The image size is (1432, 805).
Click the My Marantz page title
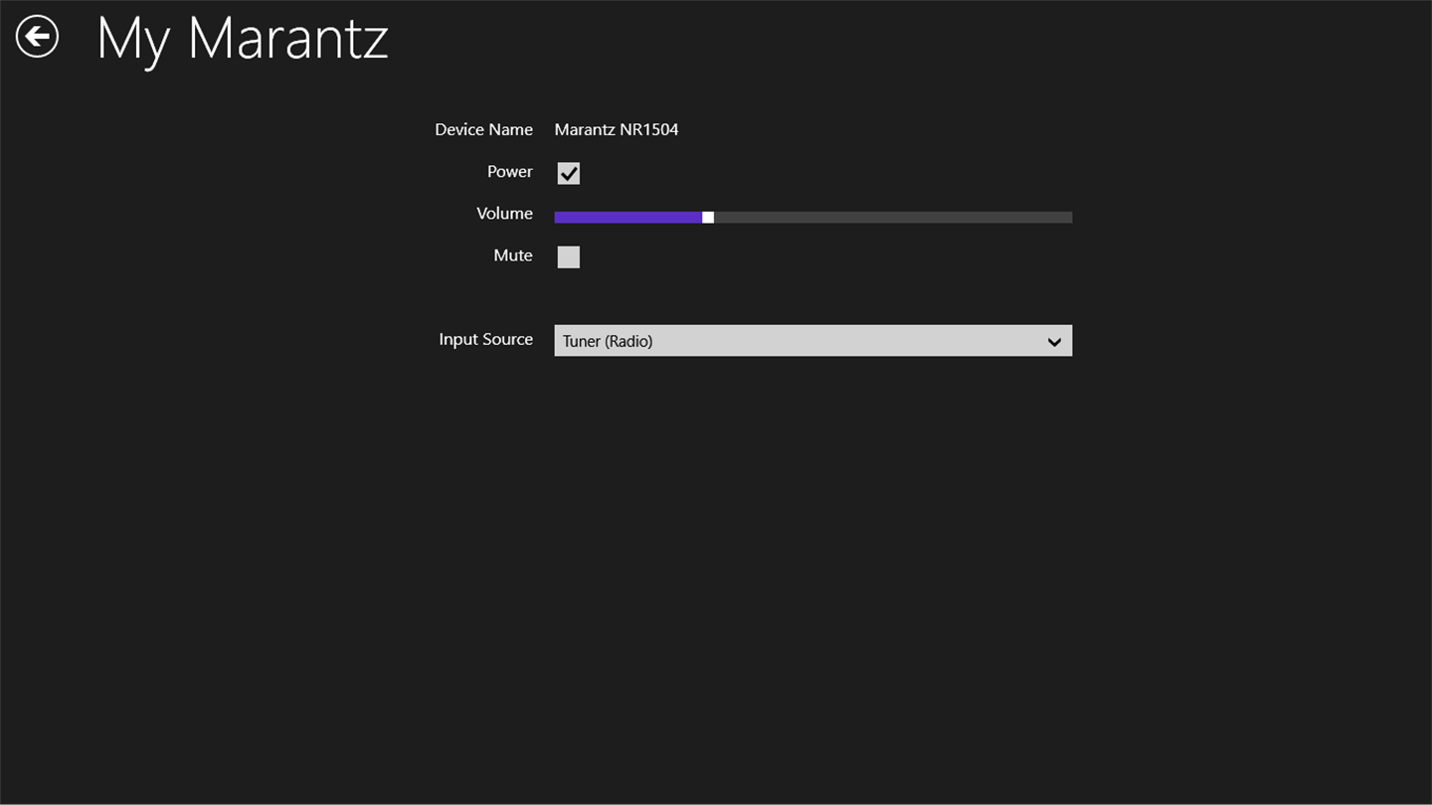coord(242,38)
